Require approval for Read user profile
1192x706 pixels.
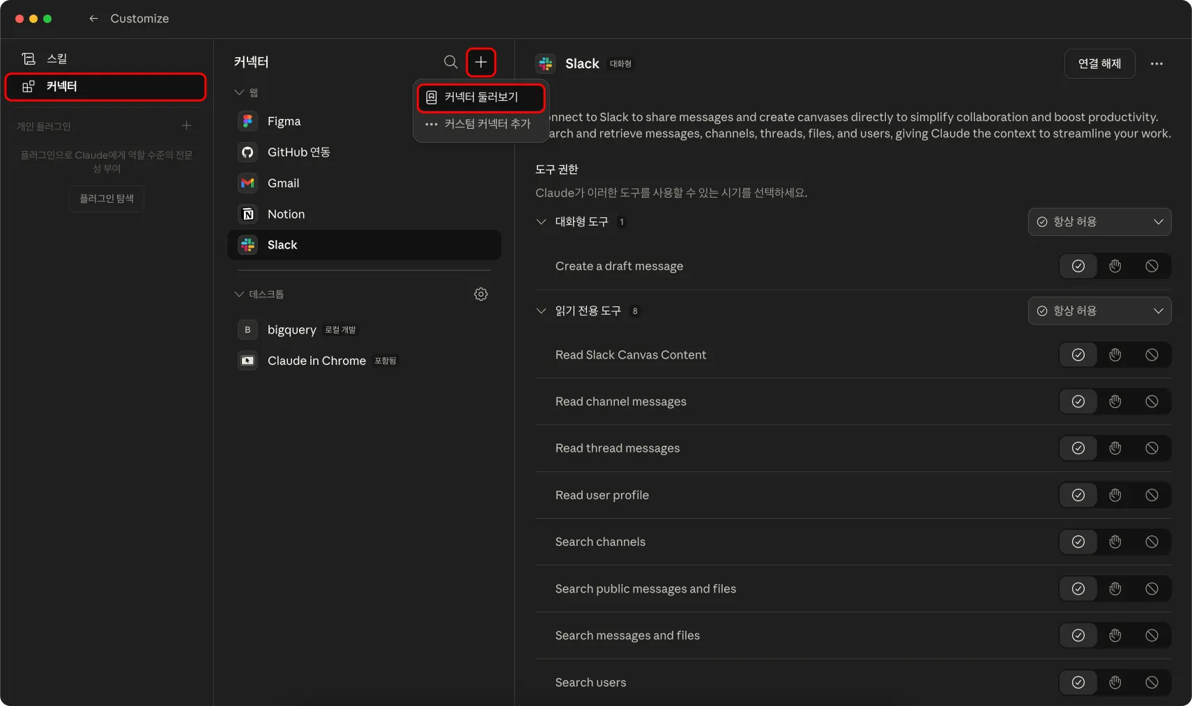pyautogui.click(x=1115, y=495)
